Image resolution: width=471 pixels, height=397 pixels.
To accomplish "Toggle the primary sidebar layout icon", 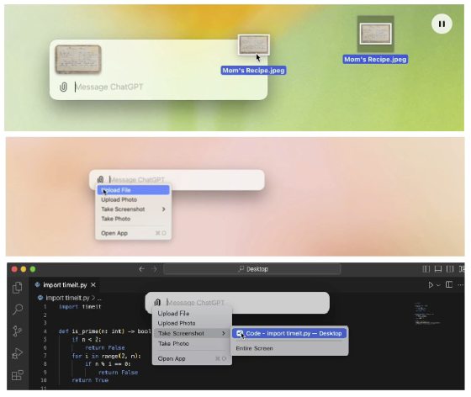I will click(426, 269).
